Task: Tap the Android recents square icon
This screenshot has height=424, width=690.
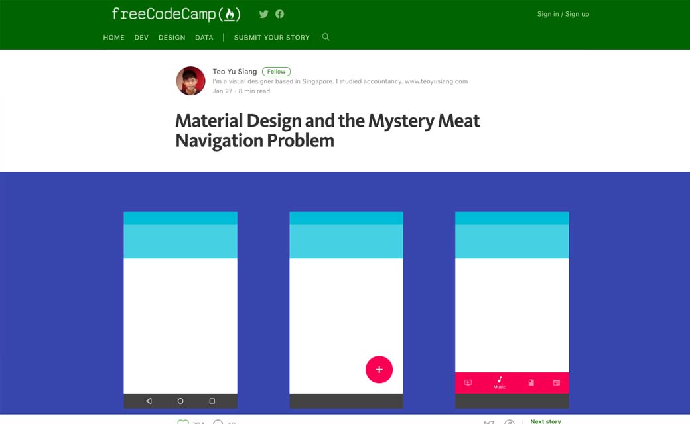Action: (x=212, y=401)
